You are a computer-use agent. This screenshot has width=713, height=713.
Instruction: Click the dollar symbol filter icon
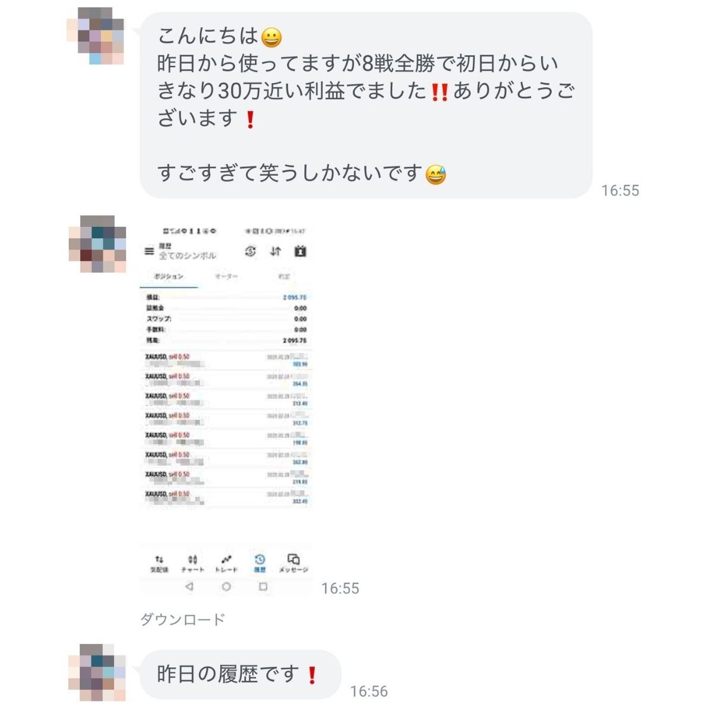251,251
